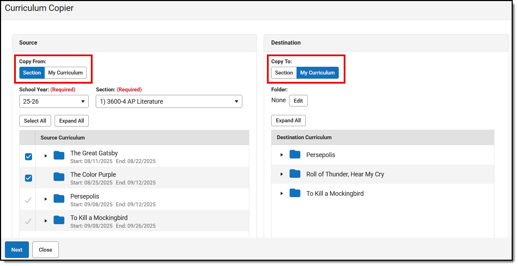
Task: Open the School Year dropdown
Action: pos(54,101)
